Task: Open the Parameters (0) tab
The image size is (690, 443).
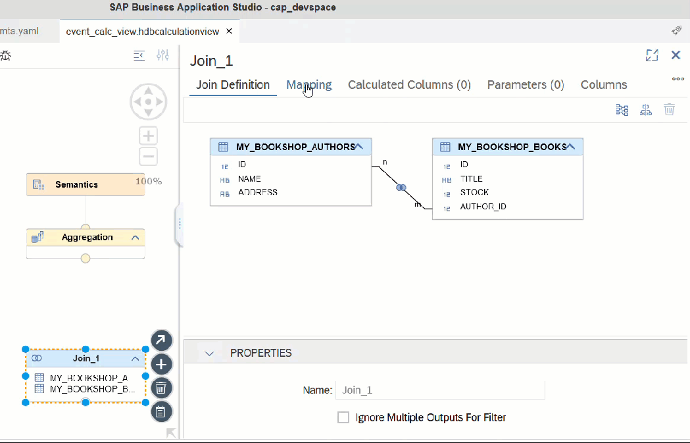Action: coord(526,85)
